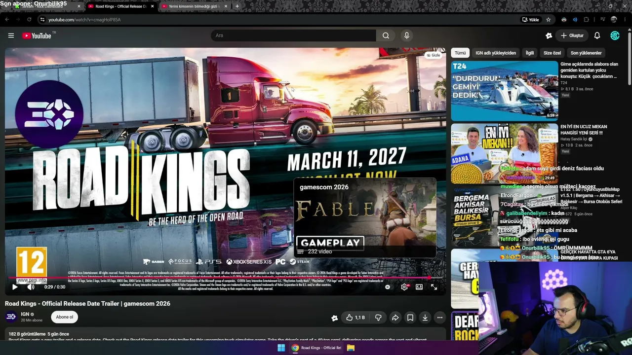Dislike the Road Kings video

[378, 318]
